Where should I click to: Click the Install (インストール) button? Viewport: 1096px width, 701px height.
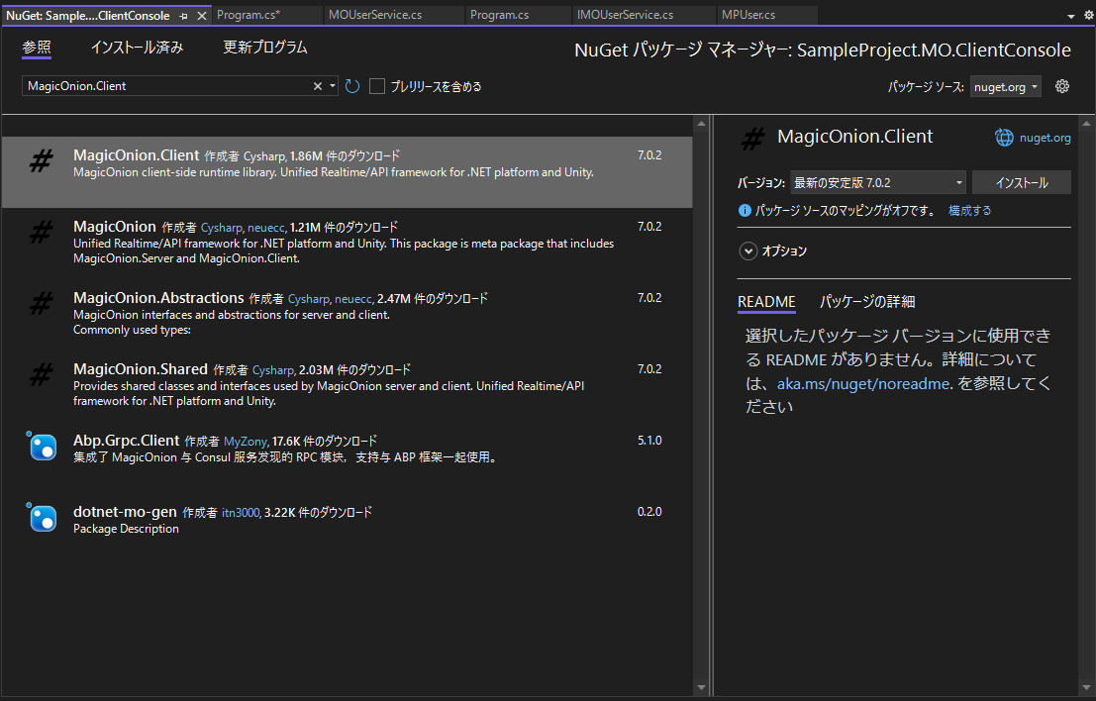pos(1021,182)
